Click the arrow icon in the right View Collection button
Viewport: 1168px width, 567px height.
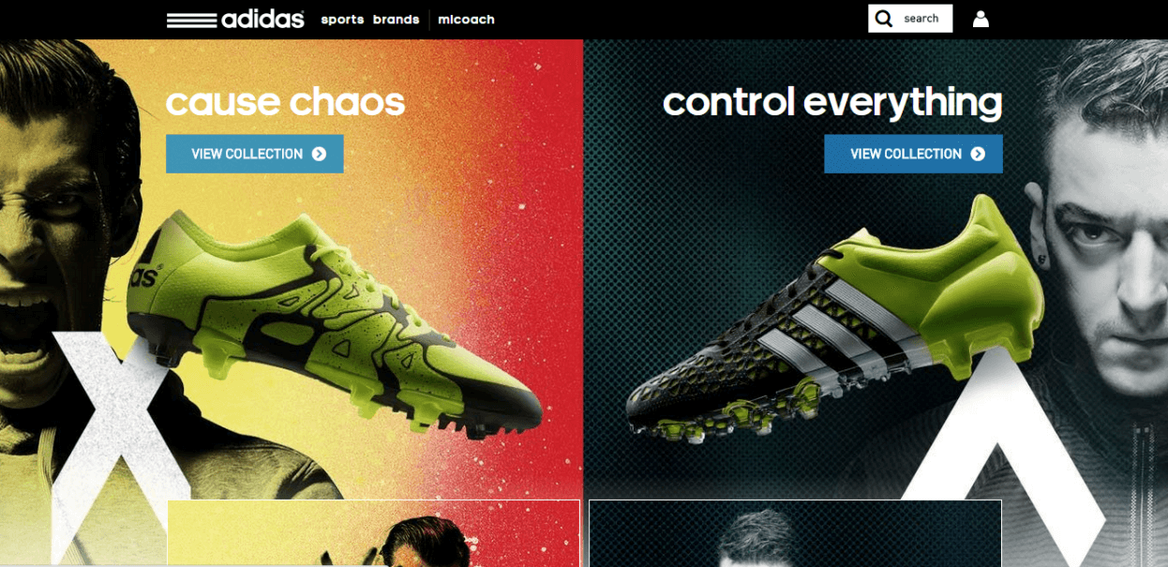coord(978,154)
